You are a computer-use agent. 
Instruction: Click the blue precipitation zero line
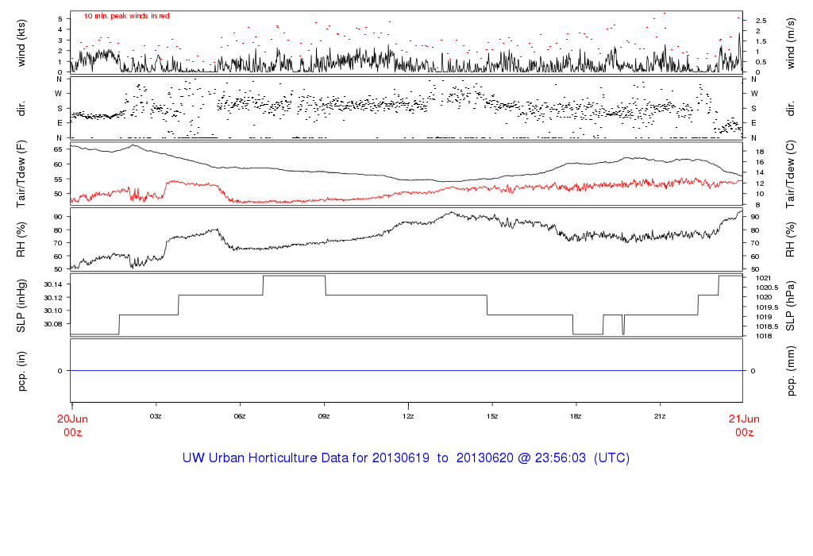click(x=406, y=370)
